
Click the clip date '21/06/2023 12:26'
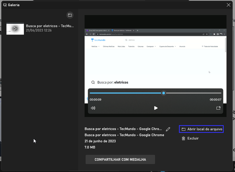tap(39, 30)
